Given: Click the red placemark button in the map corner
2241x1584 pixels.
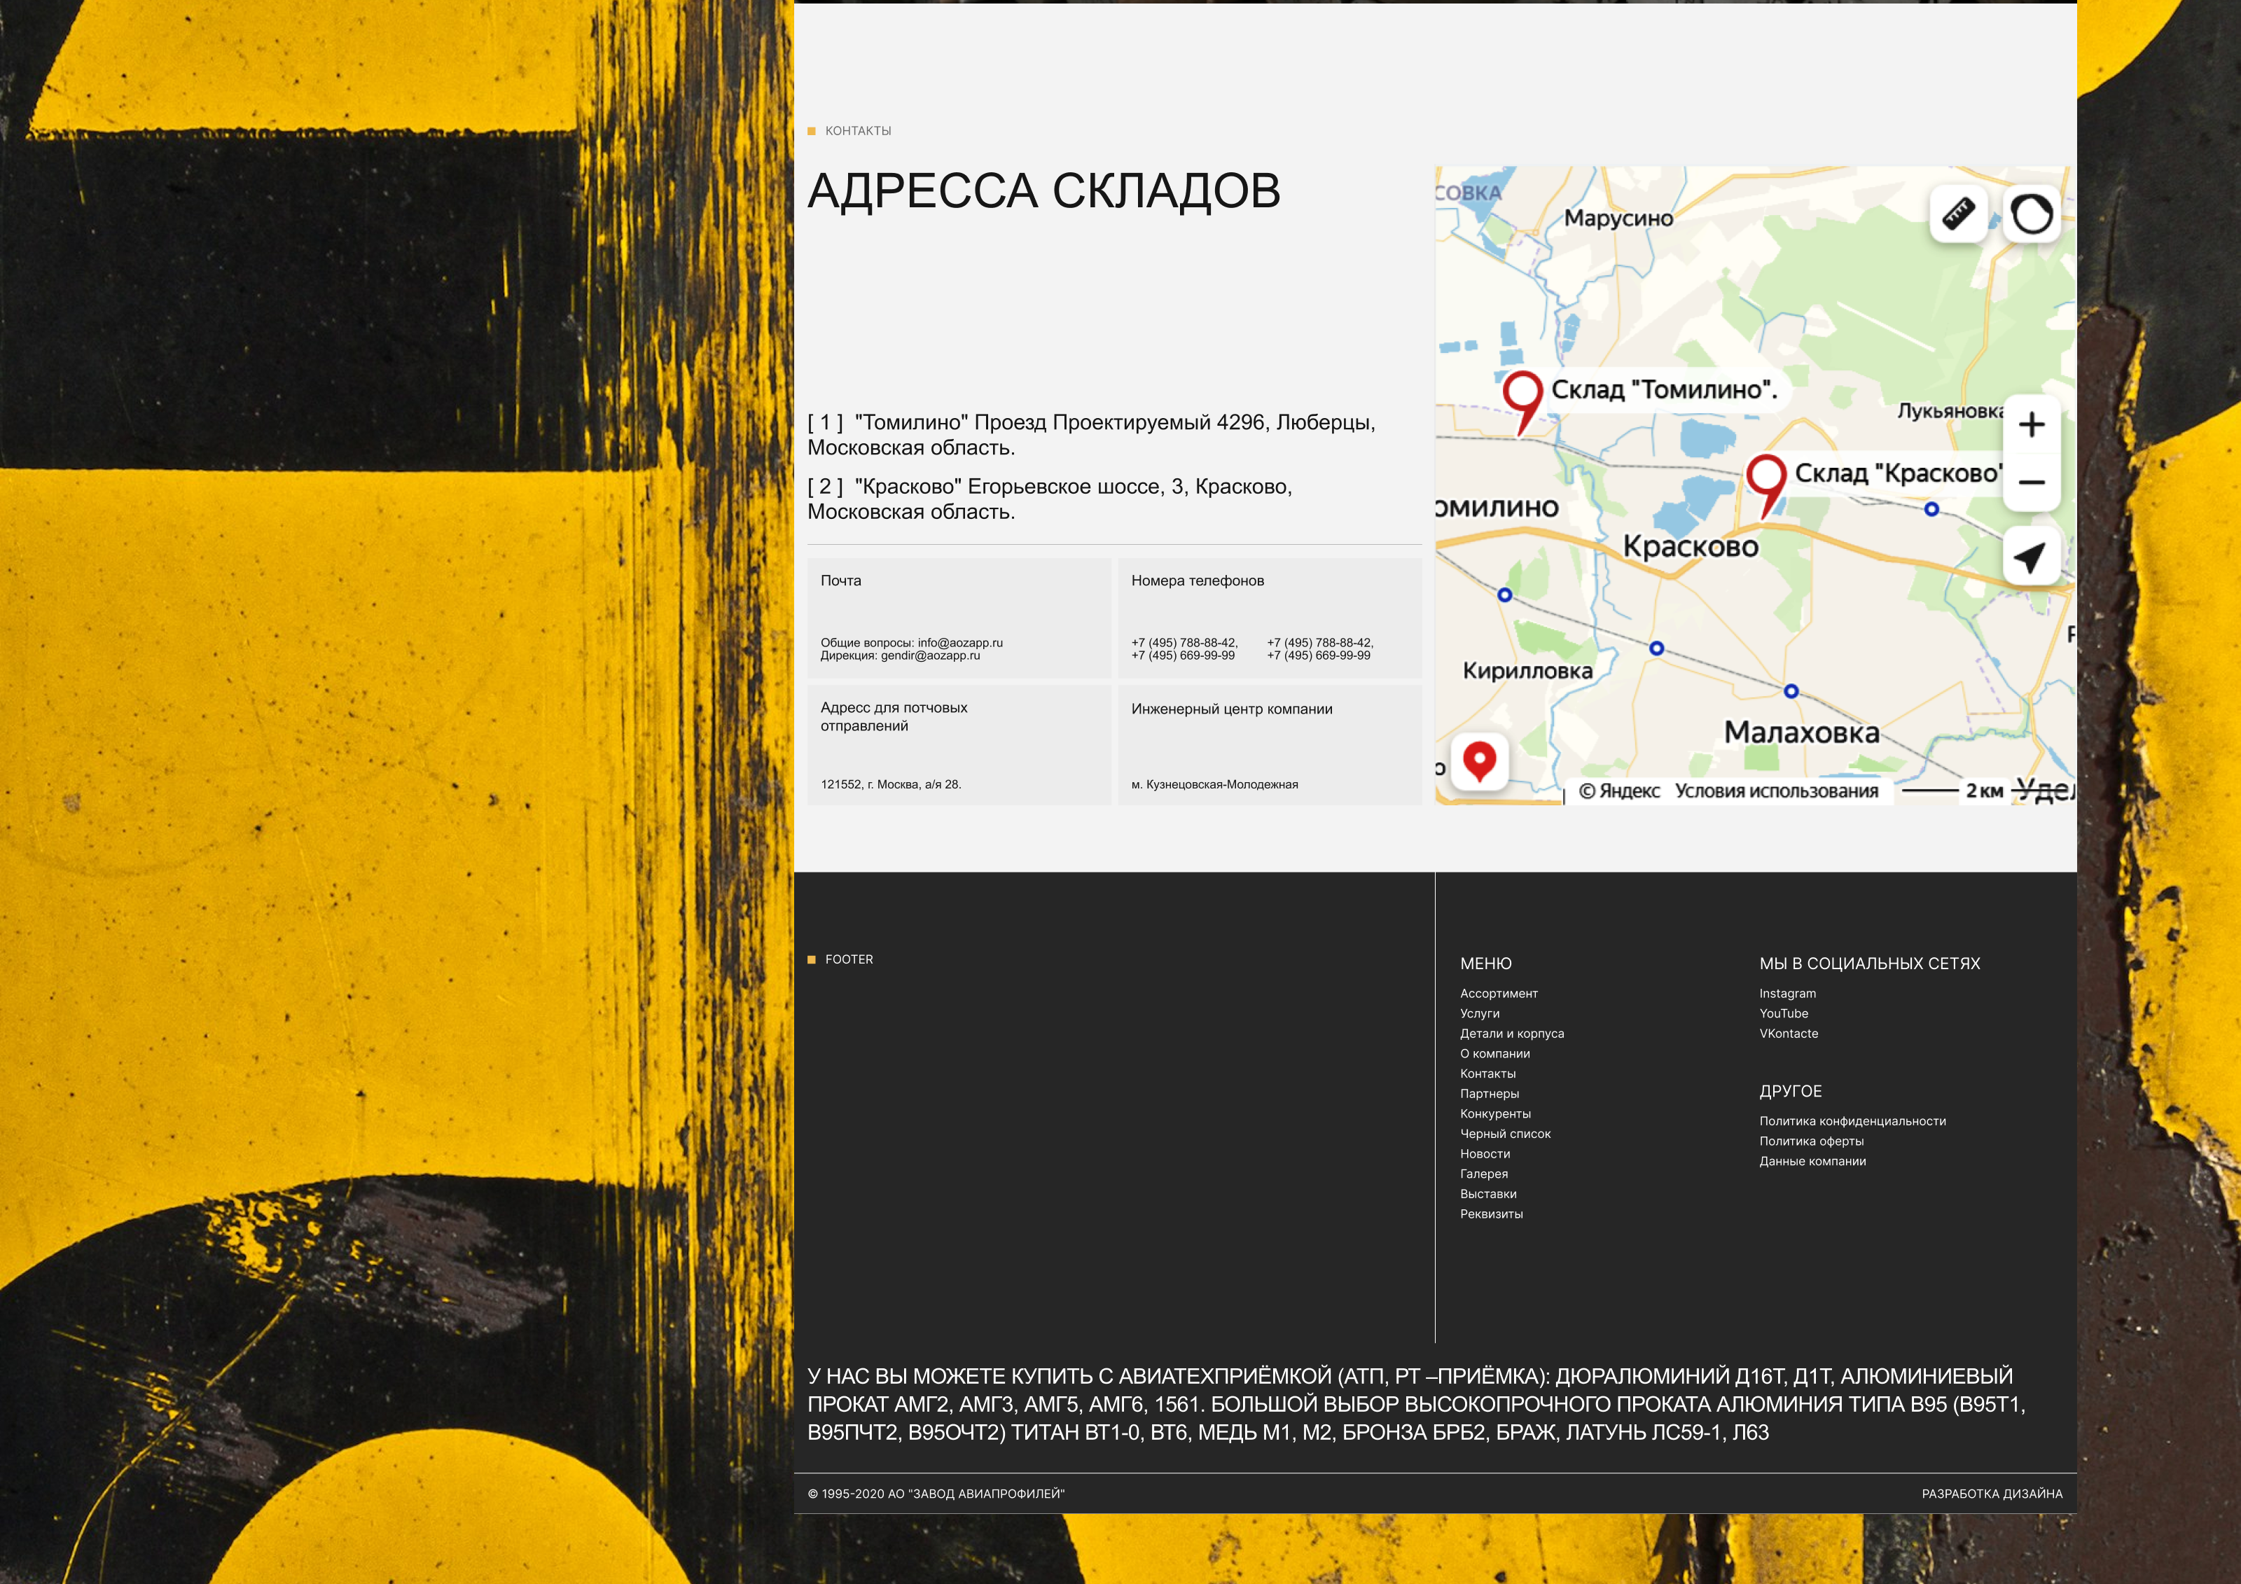Looking at the screenshot, I should [1480, 760].
